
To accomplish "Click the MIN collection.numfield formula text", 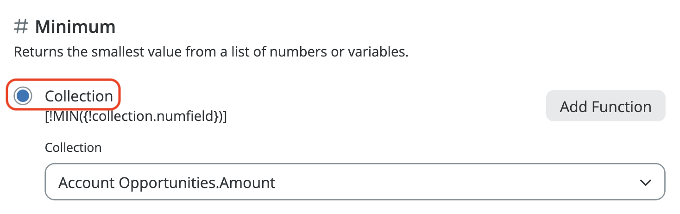I will tap(136, 117).
